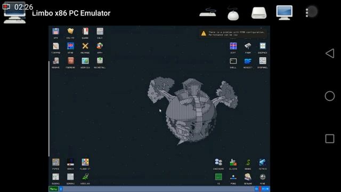This screenshot has height=192, width=341.
Task: Tap the Limbo monitor display icon
Action: coord(284,13)
